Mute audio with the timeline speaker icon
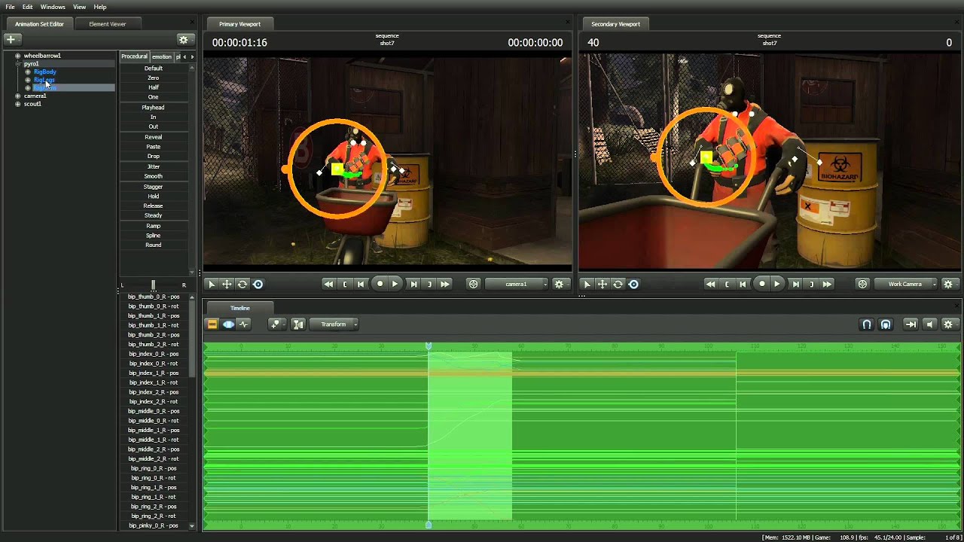The width and height of the screenshot is (964, 542). 929,324
